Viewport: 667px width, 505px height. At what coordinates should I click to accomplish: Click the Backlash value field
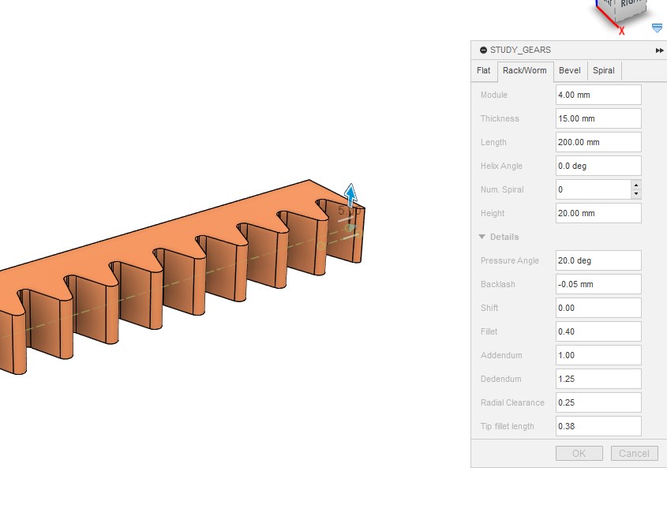pyautogui.click(x=598, y=284)
